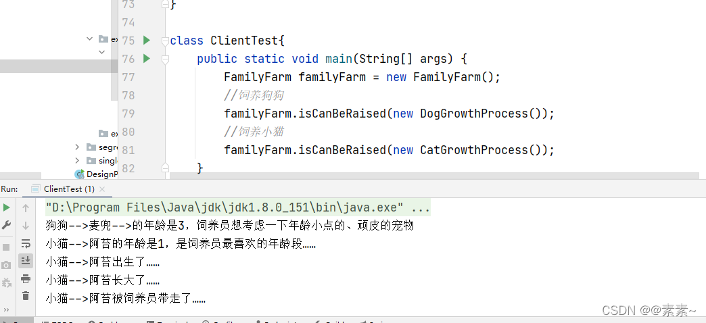The height and width of the screenshot is (323, 706).
Task: Click 'String[] args' parameter on line 76
Action: pyautogui.click(x=404, y=59)
